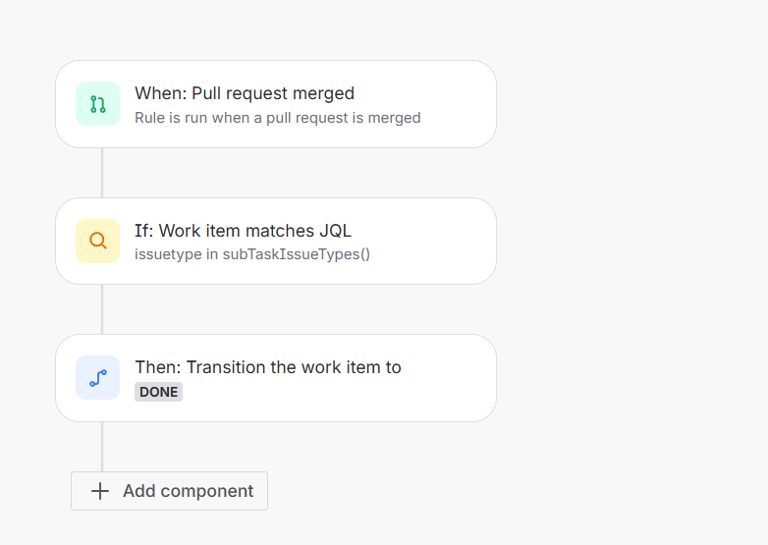Click the 'Work item matches JQL' heading text

coord(254,231)
